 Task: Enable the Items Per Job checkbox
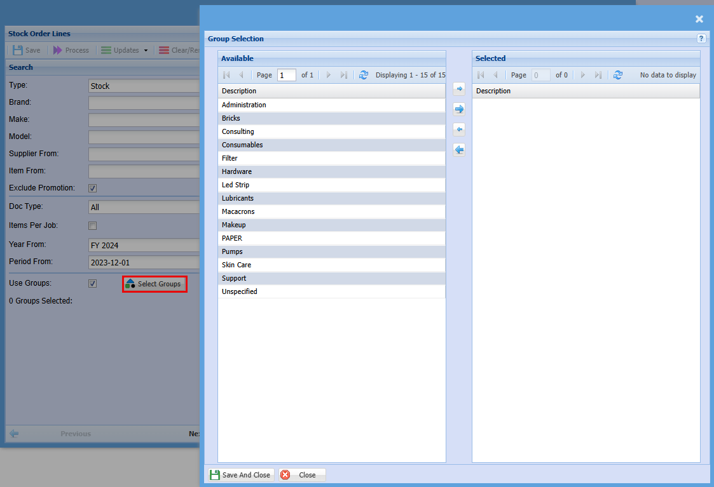93,225
